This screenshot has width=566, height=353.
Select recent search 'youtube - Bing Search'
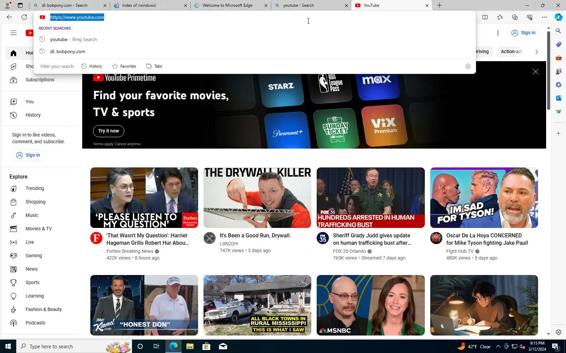(254, 39)
